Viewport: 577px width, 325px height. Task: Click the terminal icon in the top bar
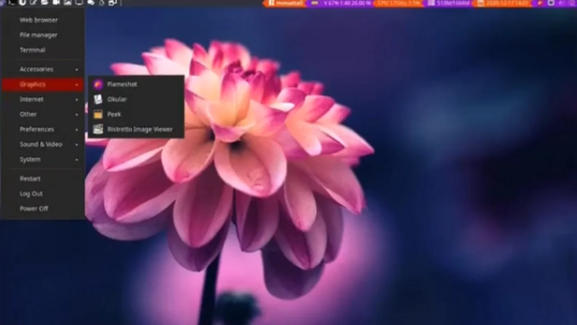pyautogui.click(x=11, y=3)
